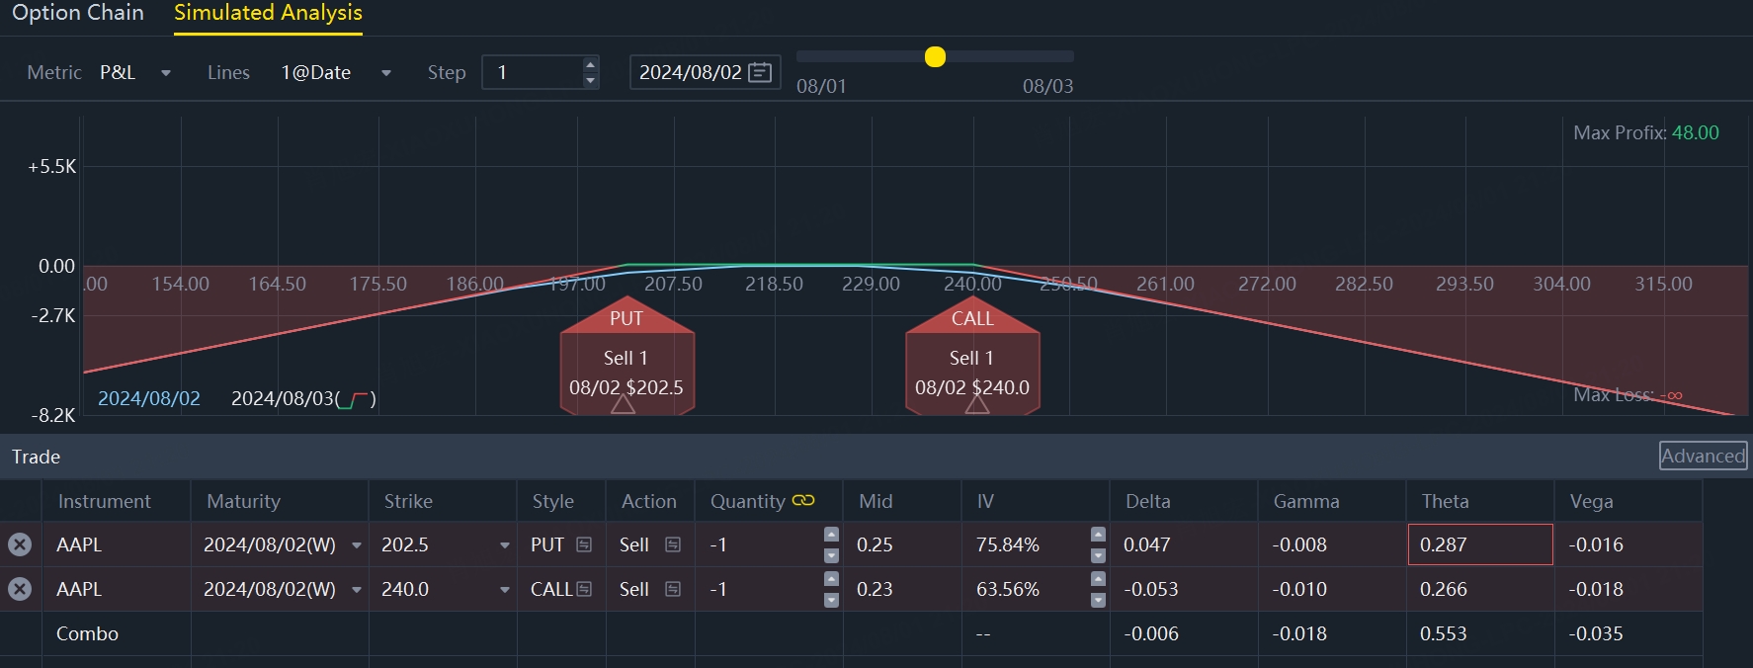Click the Combo row label

[x=87, y=633]
